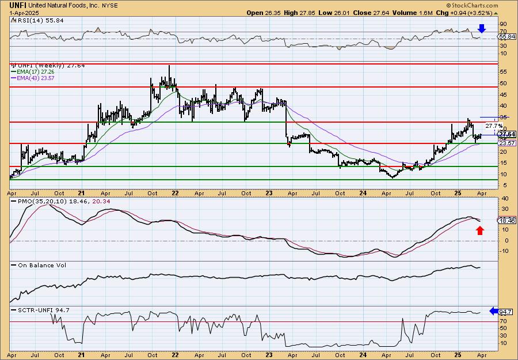
Task: Click the 45 level on price axis
Action: tap(504, 94)
